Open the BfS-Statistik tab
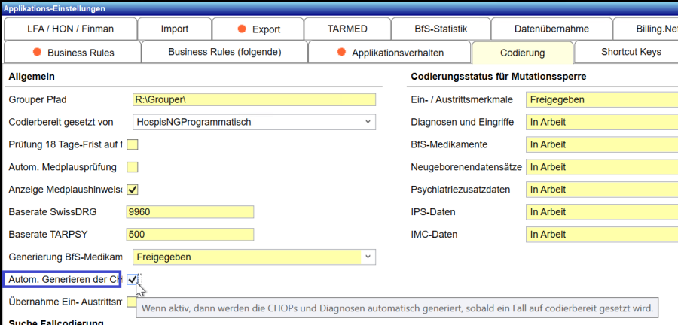 (x=441, y=29)
